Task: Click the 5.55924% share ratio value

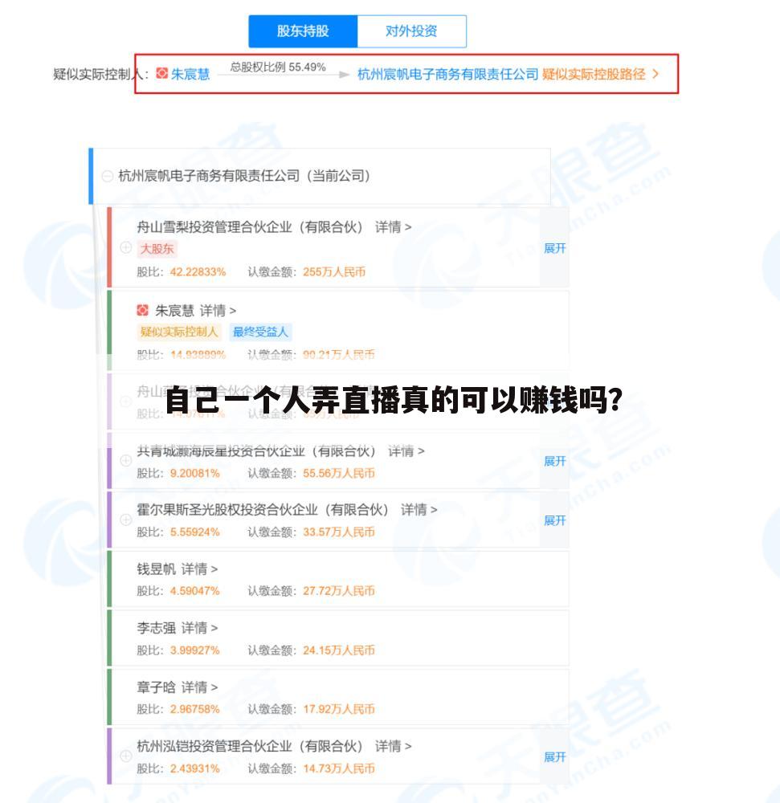Action: 194,532
